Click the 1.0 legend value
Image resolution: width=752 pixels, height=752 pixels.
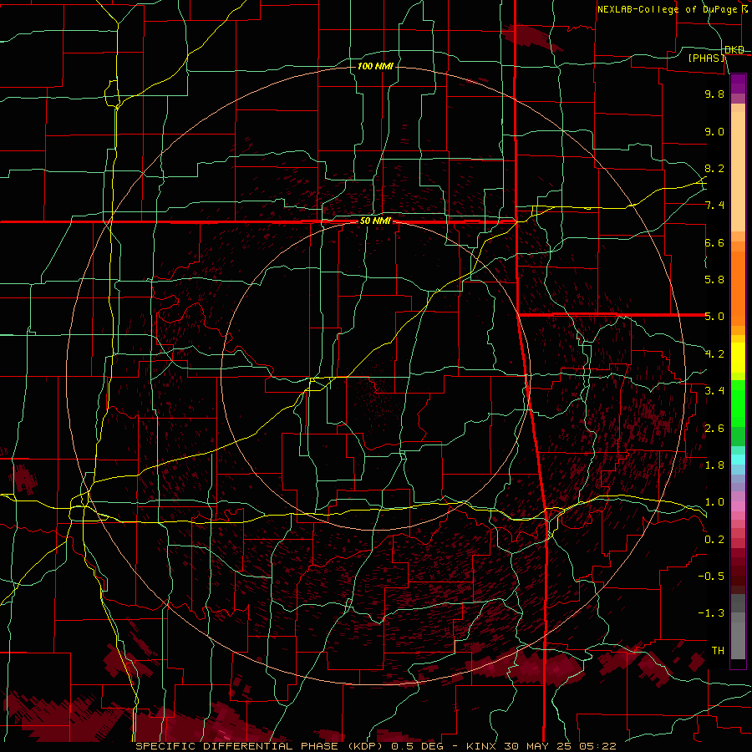click(714, 502)
